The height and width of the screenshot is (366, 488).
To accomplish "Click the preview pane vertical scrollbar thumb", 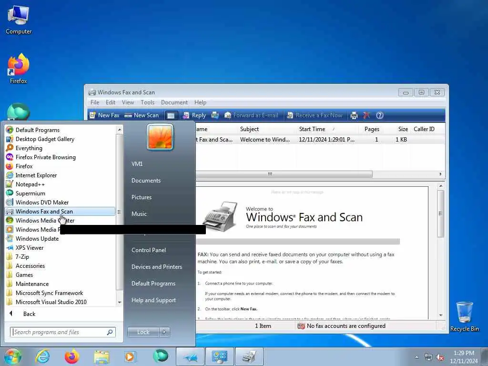I will coord(440,213).
